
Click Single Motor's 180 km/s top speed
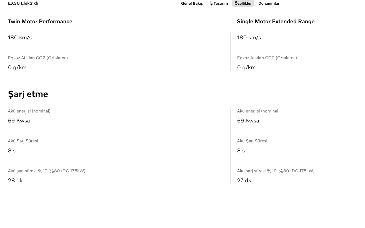click(249, 37)
